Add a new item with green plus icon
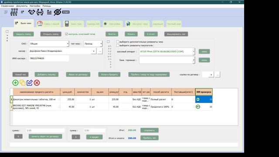Image resolution: width=279 pixels, height=157 pixels. (15, 83)
